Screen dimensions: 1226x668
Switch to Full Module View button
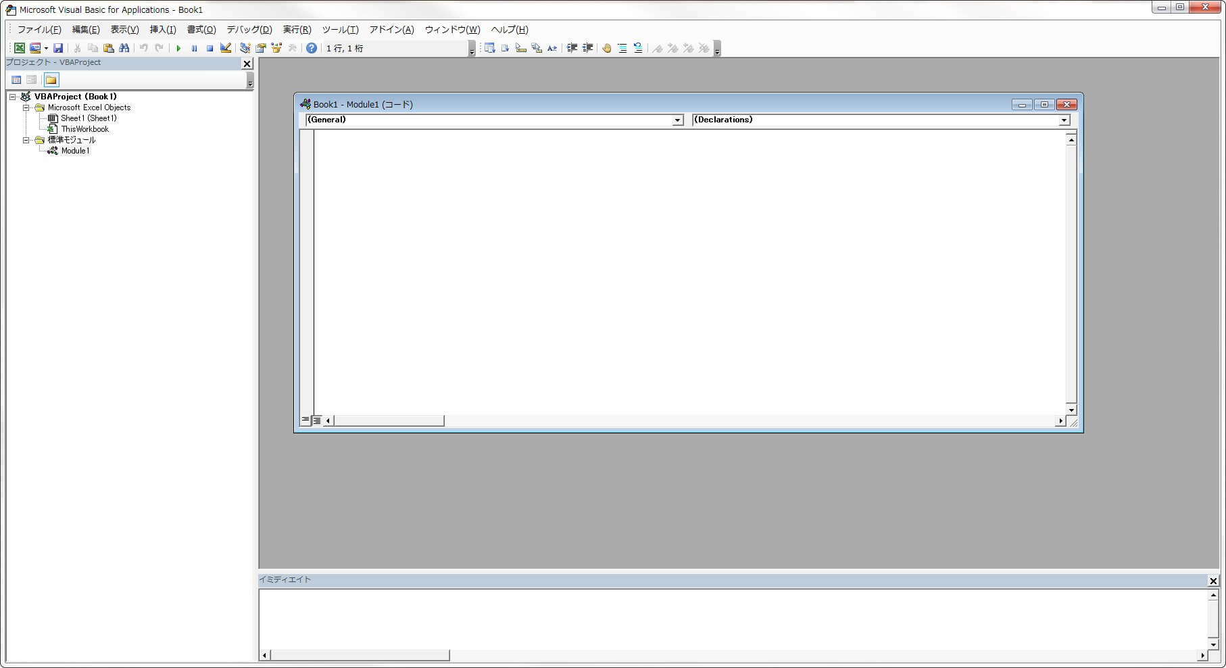pyautogui.click(x=316, y=421)
